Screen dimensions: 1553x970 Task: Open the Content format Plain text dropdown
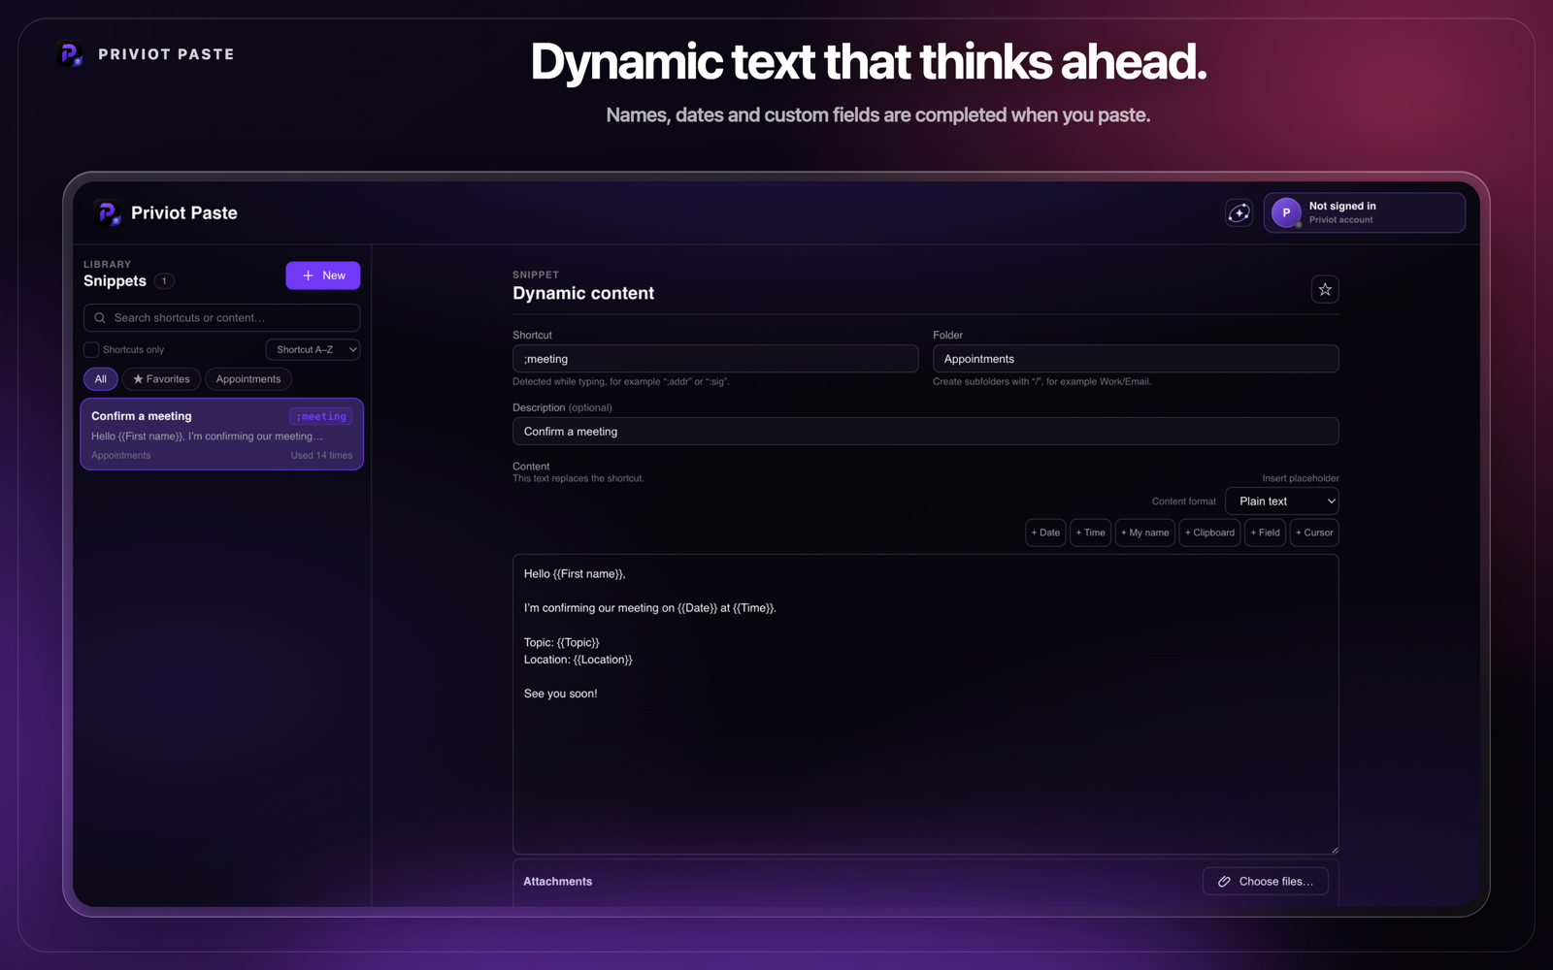(x=1282, y=501)
